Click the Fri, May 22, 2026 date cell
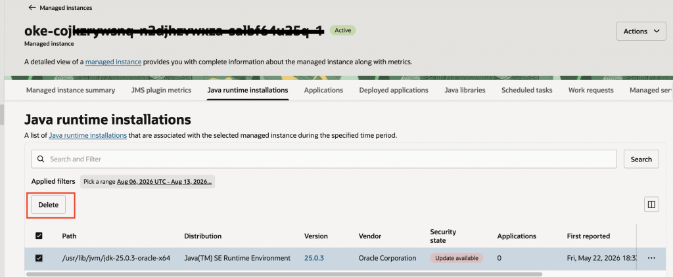The width and height of the screenshot is (673, 277). pos(601,258)
